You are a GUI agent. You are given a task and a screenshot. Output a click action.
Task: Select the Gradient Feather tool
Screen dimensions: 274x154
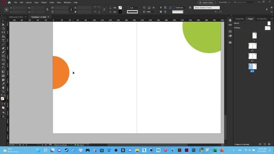(3, 76)
